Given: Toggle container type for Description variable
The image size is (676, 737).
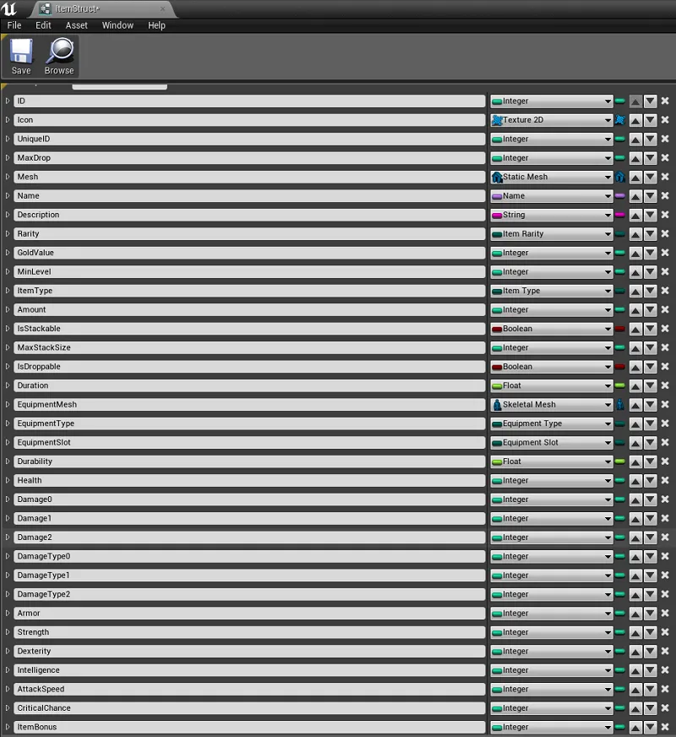Looking at the screenshot, I should point(620,216).
